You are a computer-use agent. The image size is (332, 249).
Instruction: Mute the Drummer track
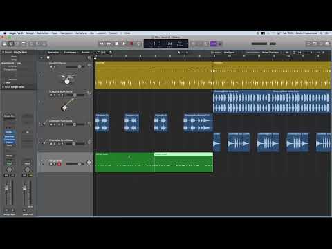(x=51, y=67)
